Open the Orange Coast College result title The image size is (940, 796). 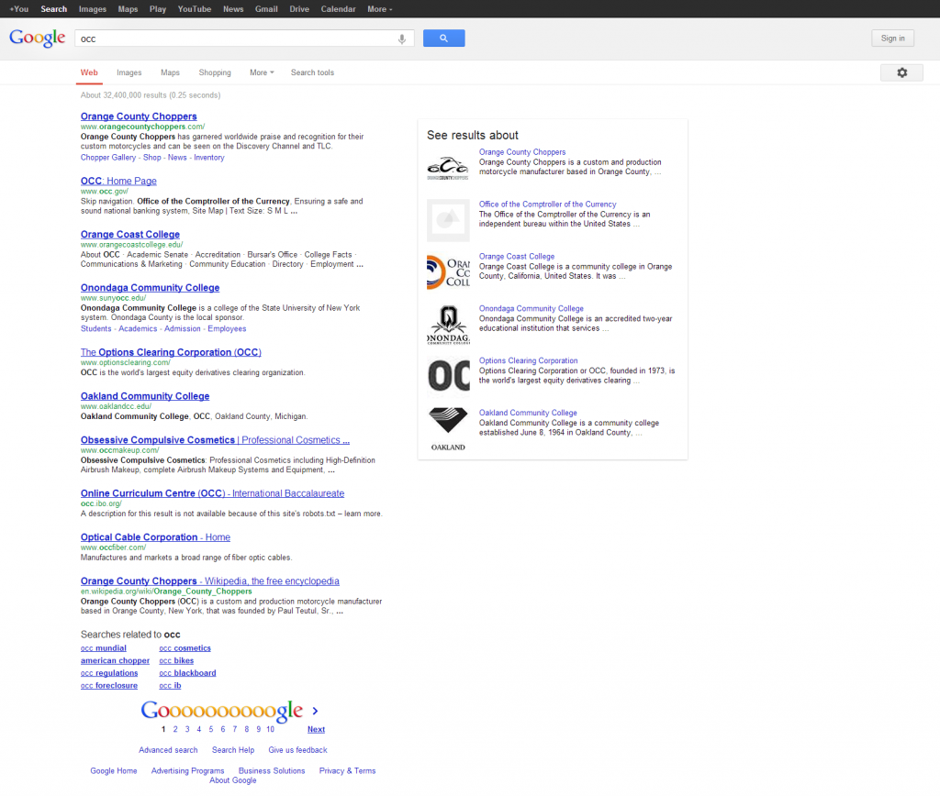[x=130, y=234]
